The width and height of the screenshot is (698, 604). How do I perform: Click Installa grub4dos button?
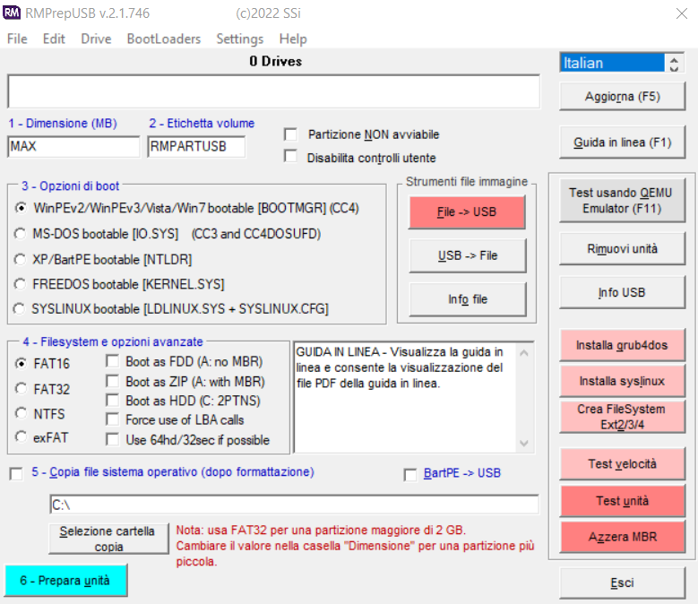[622, 345]
